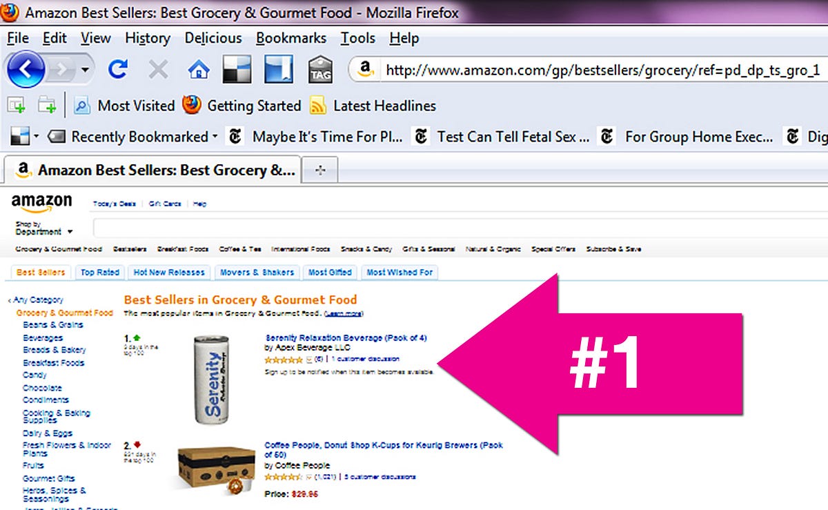Screen dimensions: 828x510
Task: Reload the current page
Action: (x=119, y=70)
